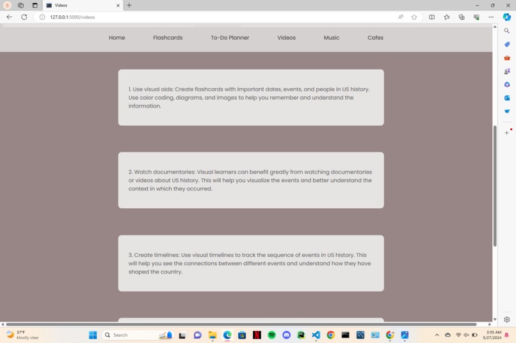Viewport: 516px width, 343px height.
Task: Open the Flashcards nav link
Action: click(168, 38)
